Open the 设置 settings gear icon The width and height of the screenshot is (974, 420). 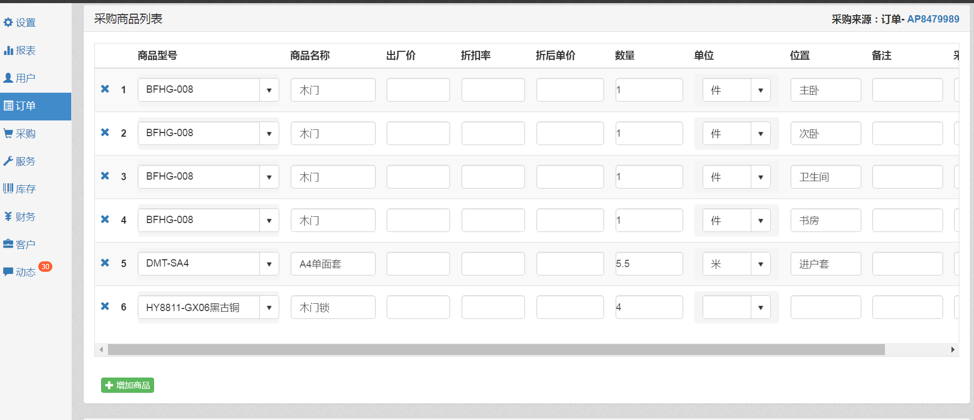(x=8, y=23)
